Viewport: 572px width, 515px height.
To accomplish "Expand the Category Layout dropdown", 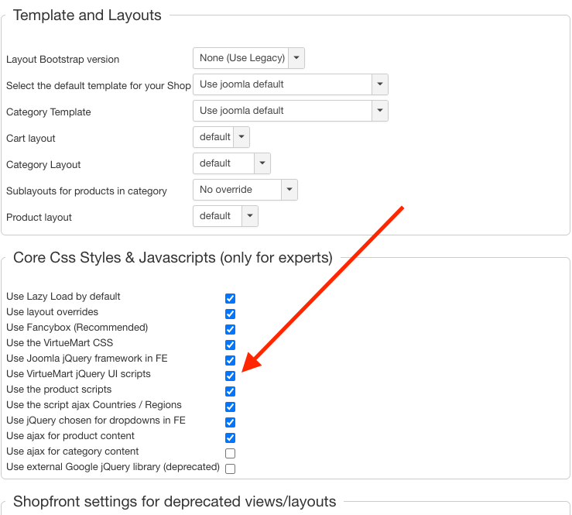I will coord(231,163).
